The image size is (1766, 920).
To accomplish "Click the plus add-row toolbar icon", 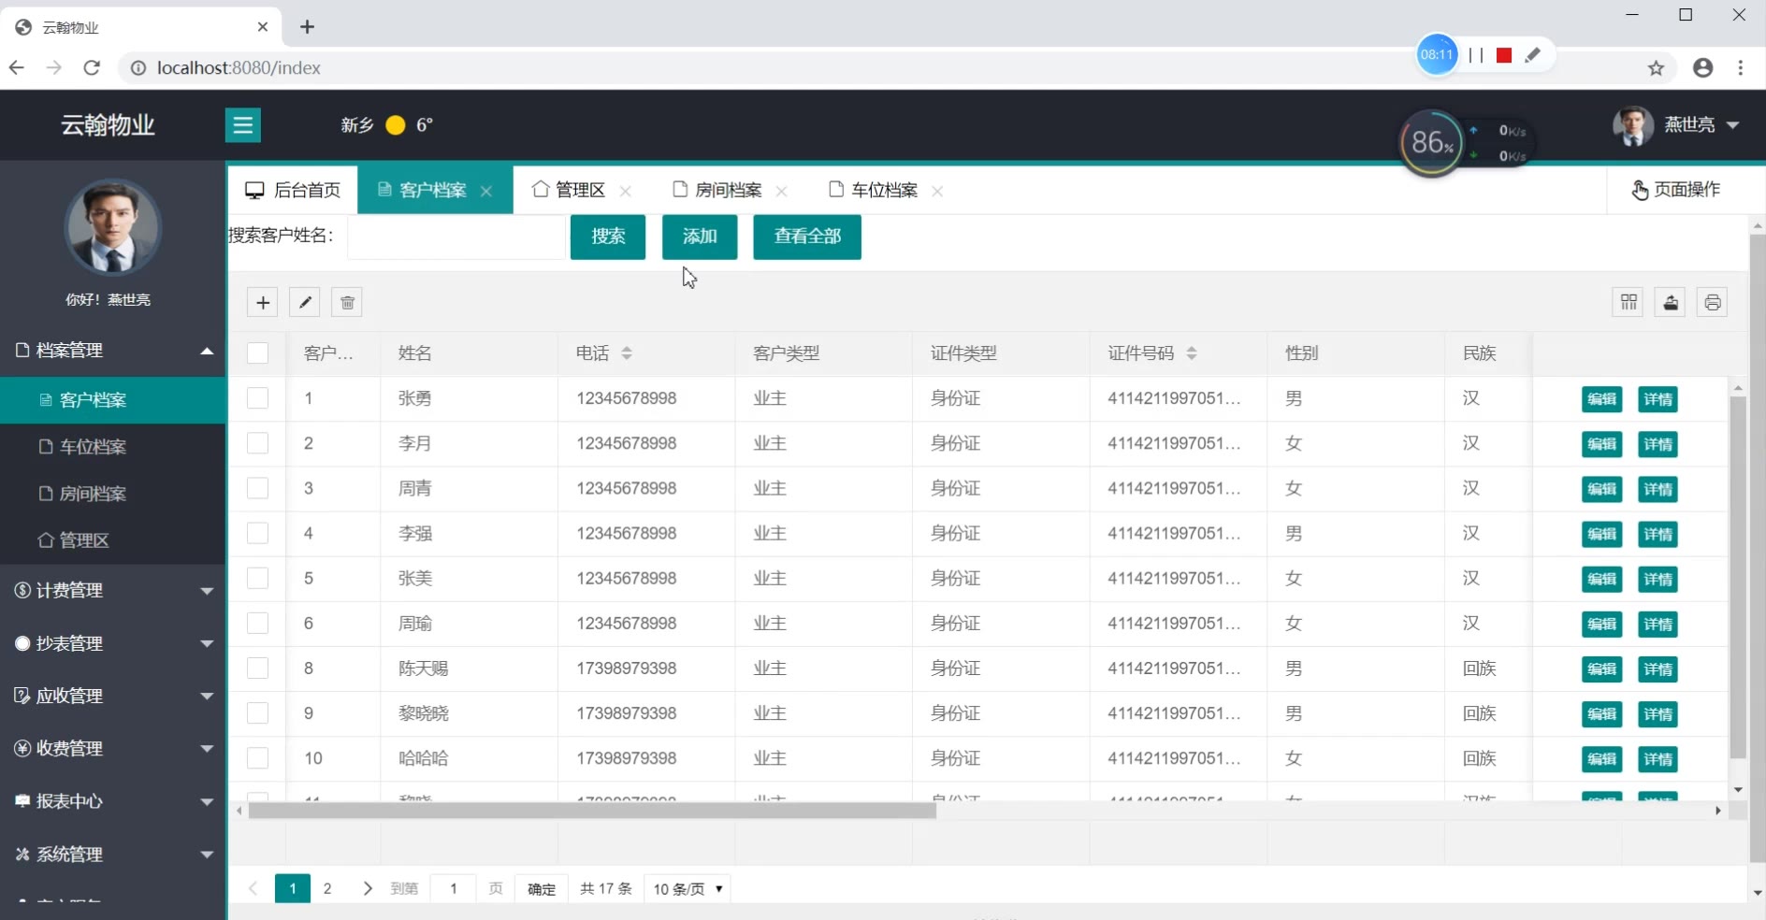I will [263, 303].
